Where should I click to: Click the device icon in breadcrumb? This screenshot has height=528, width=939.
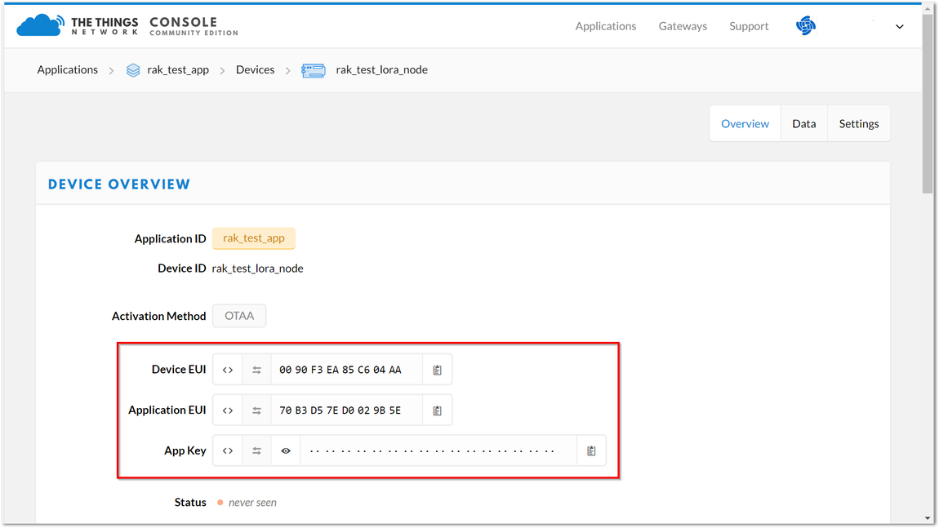click(314, 71)
